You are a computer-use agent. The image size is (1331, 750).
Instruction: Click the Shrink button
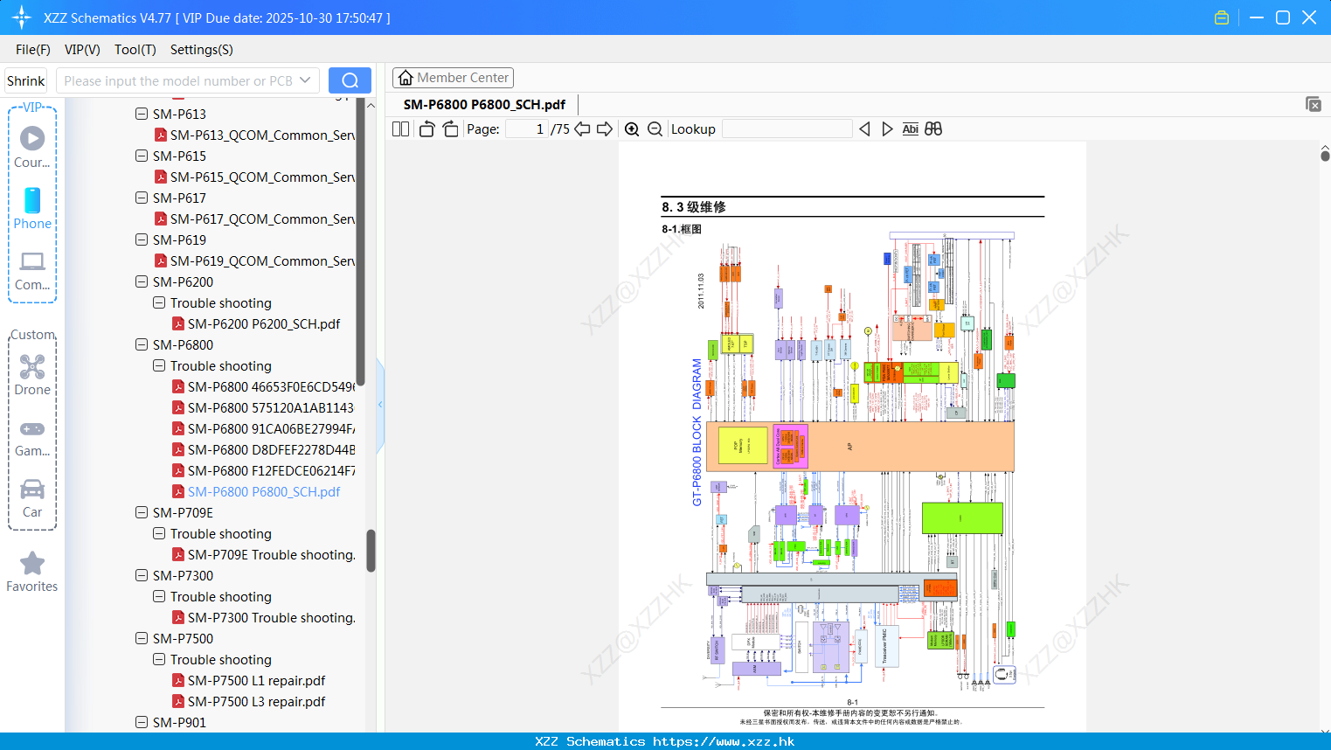(x=26, y=80)
